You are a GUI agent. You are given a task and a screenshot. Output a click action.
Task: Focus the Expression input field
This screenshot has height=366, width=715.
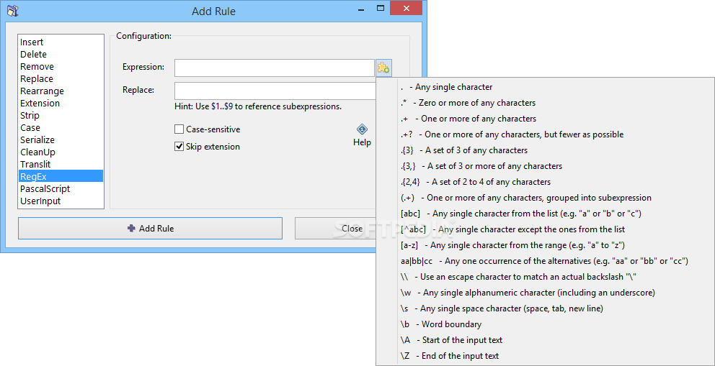(275, 68)
